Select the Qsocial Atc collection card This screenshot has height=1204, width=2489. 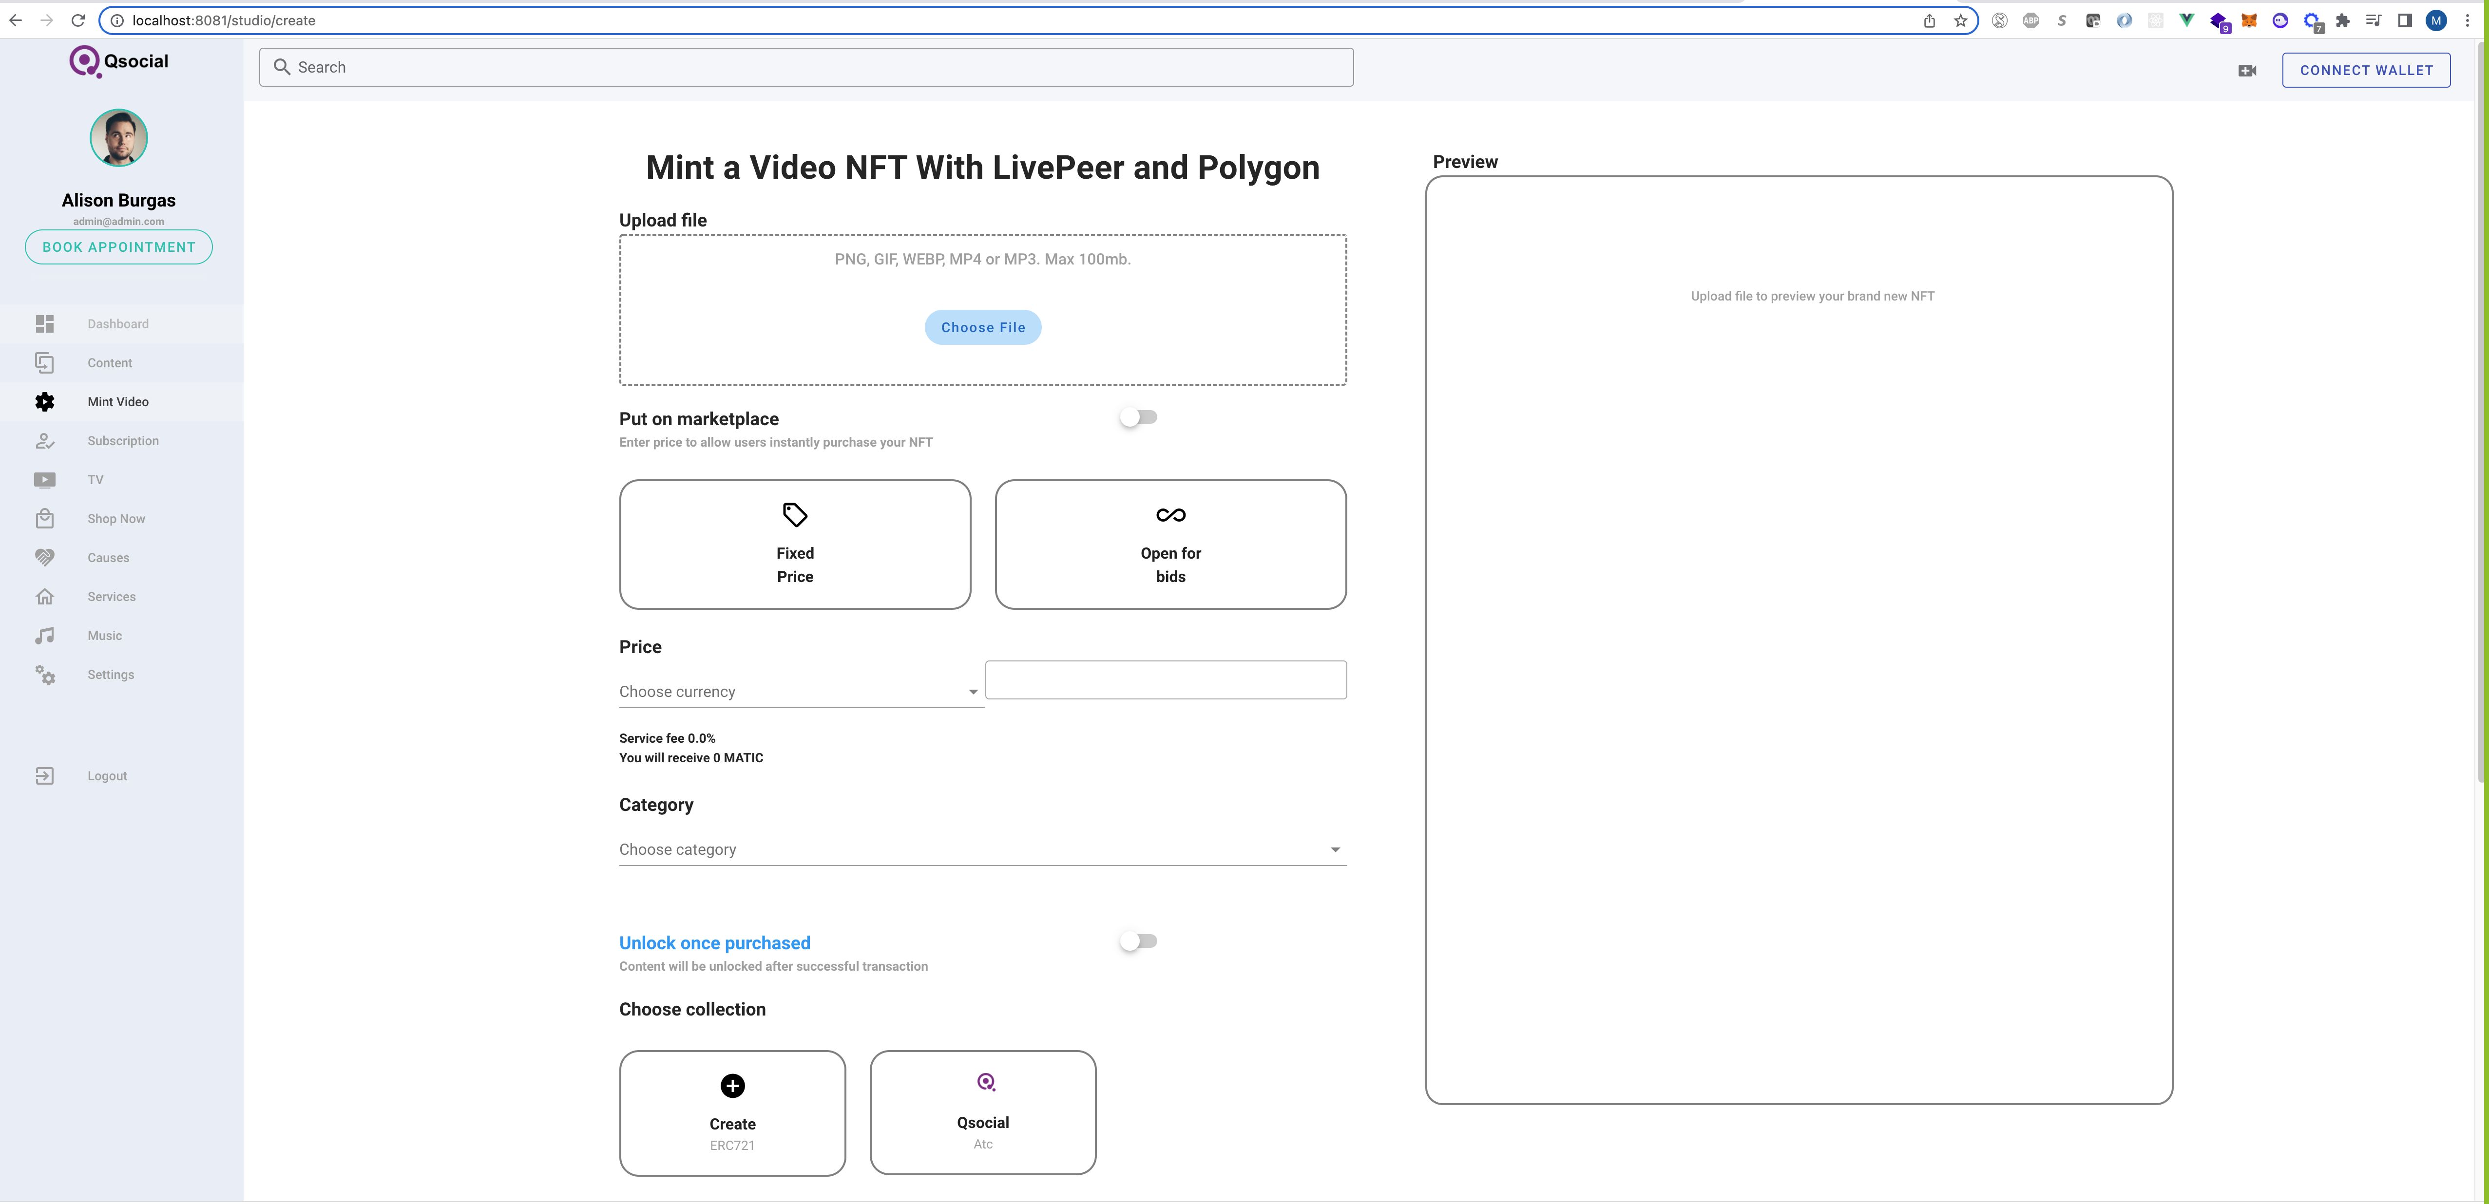click(x=983, y=1112)
